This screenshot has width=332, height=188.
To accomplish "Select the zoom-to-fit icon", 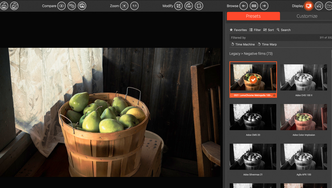I will pos(124,6).
